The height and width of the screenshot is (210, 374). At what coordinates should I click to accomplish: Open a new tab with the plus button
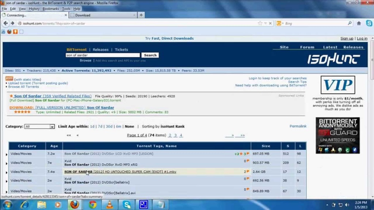pyautogui.click(x=141, y=15)
